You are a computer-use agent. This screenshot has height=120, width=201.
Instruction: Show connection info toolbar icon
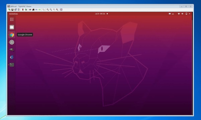(x=18, y=10)
